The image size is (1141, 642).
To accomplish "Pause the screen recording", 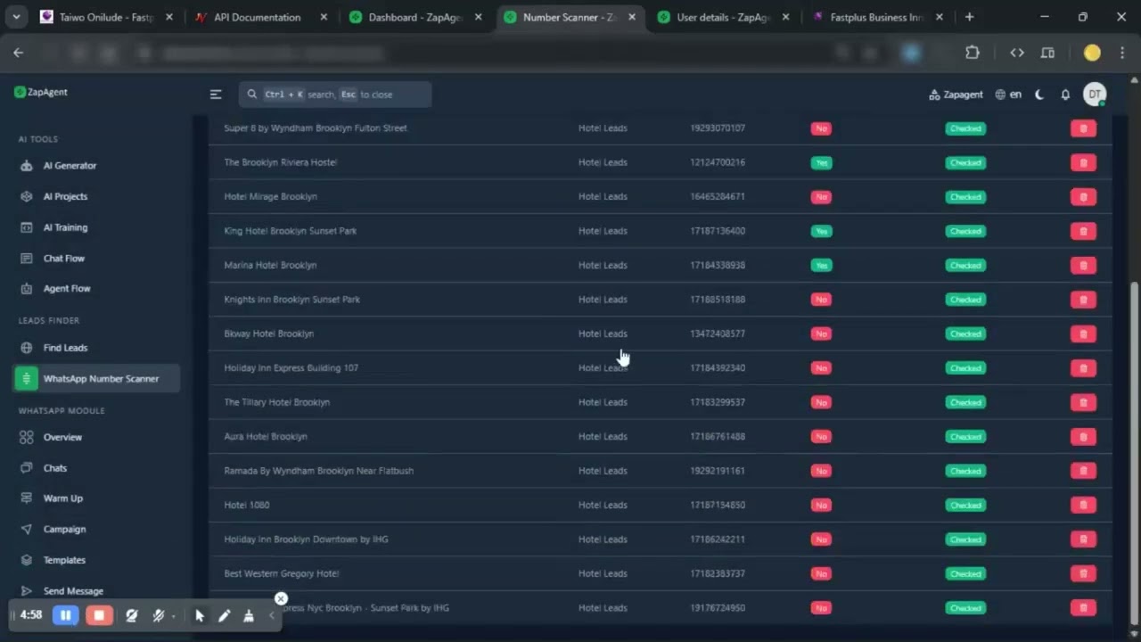I will click(x=65, y=615).
